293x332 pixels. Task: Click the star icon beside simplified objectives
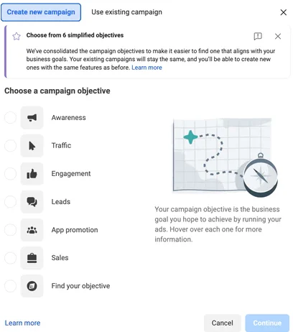point(17,37)
